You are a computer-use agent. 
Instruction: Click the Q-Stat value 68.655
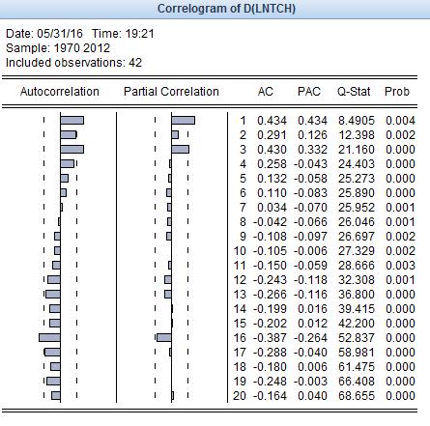pos(357,396)
